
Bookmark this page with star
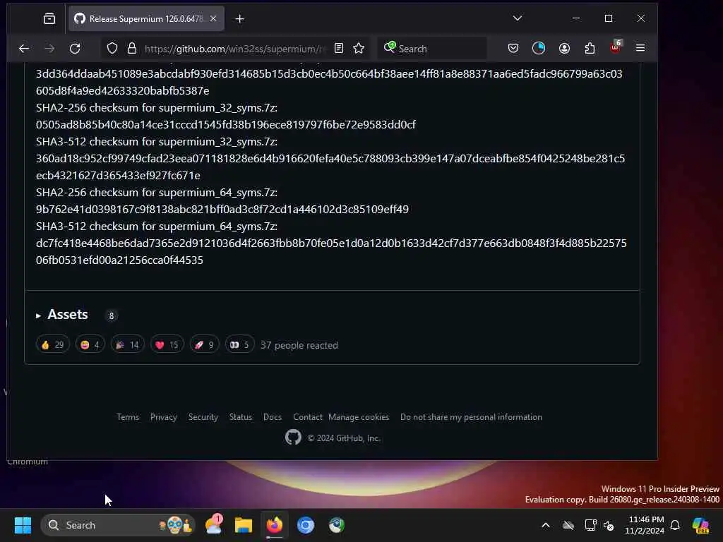pyautogui.click(x=359, y=49)
